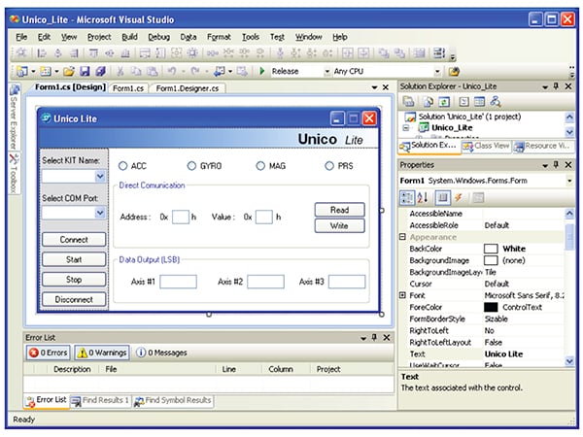Image resolution: width=583 pixels, height=437 pixels.
Task: Open the Toolbox side panel
Action: tap(14, 174)
